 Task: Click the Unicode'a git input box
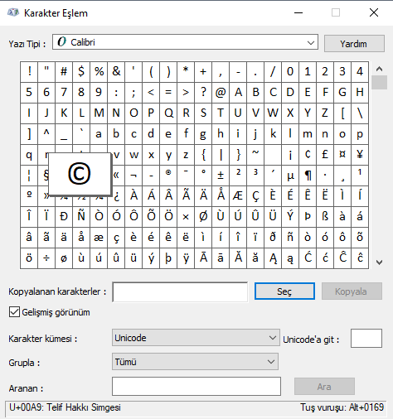[366, 338]
